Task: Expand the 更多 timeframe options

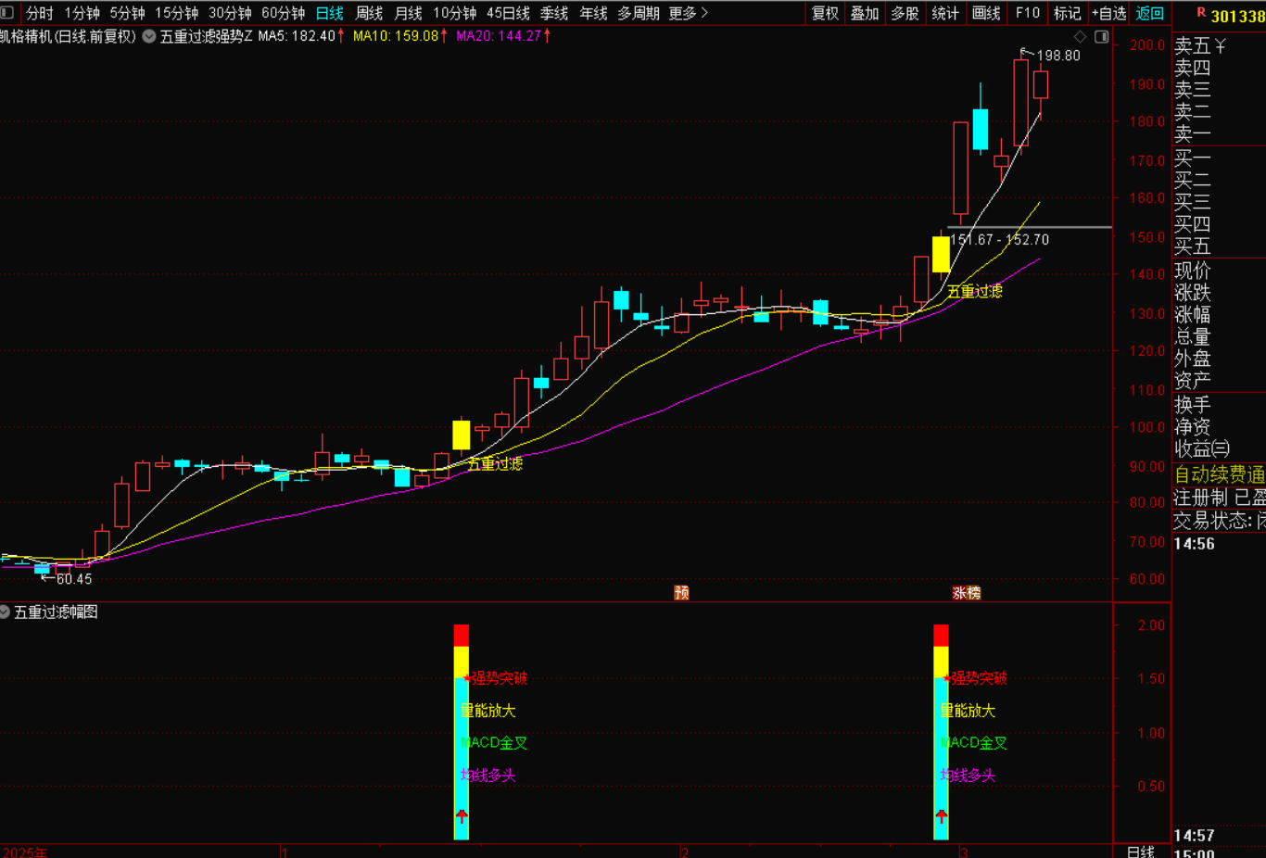Action: click(689, 13)
